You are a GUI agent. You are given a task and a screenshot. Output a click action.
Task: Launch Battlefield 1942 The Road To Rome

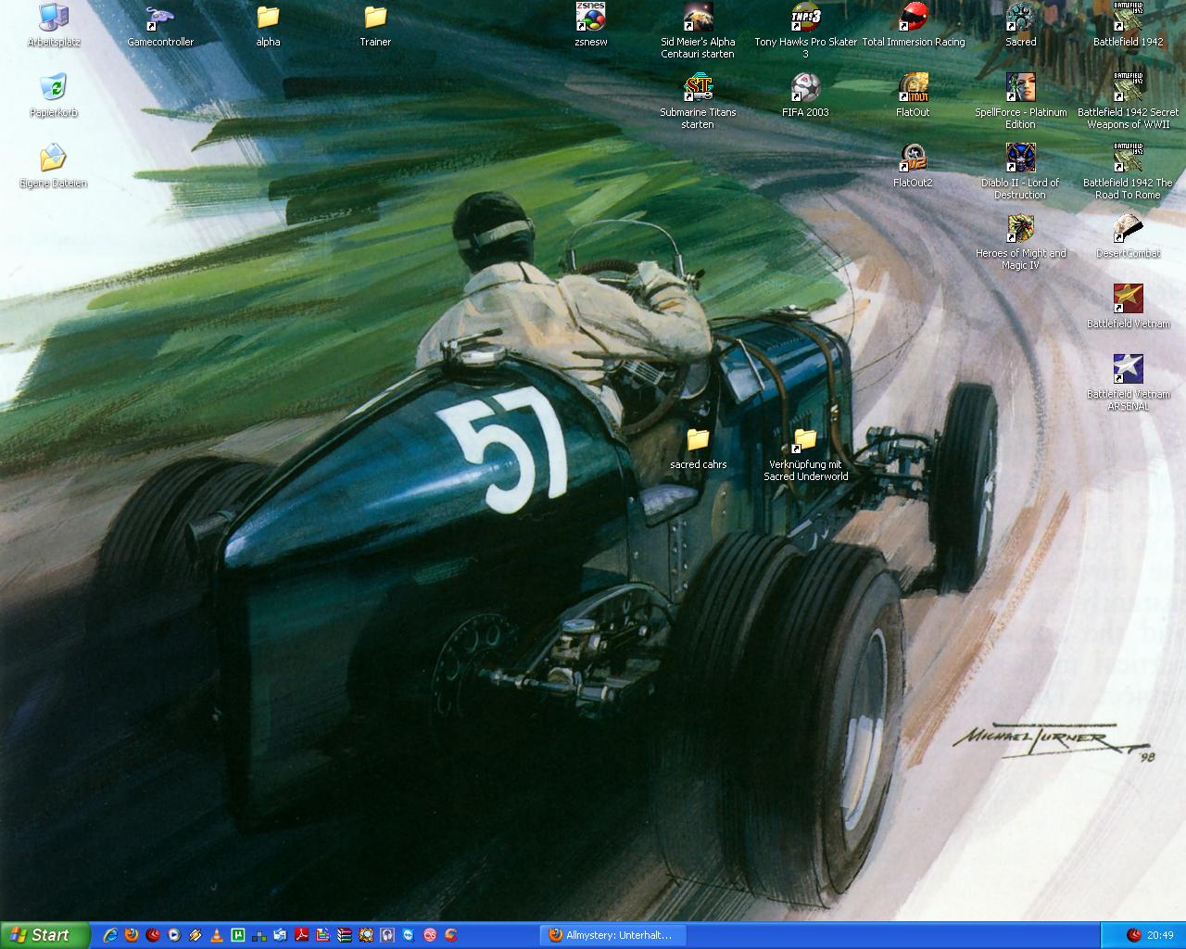1128,172
